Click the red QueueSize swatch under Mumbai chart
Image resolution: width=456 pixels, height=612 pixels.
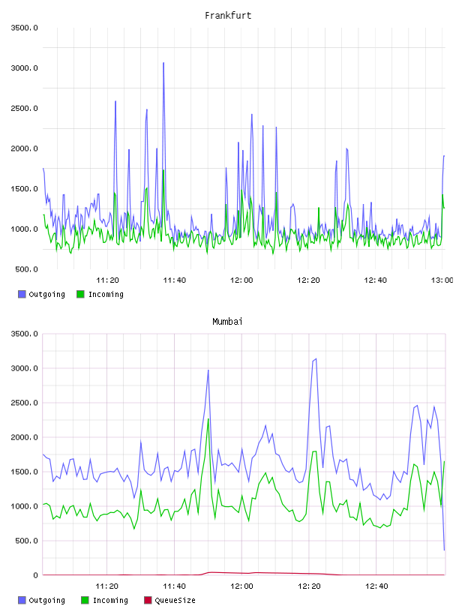[x=148, y=600]
